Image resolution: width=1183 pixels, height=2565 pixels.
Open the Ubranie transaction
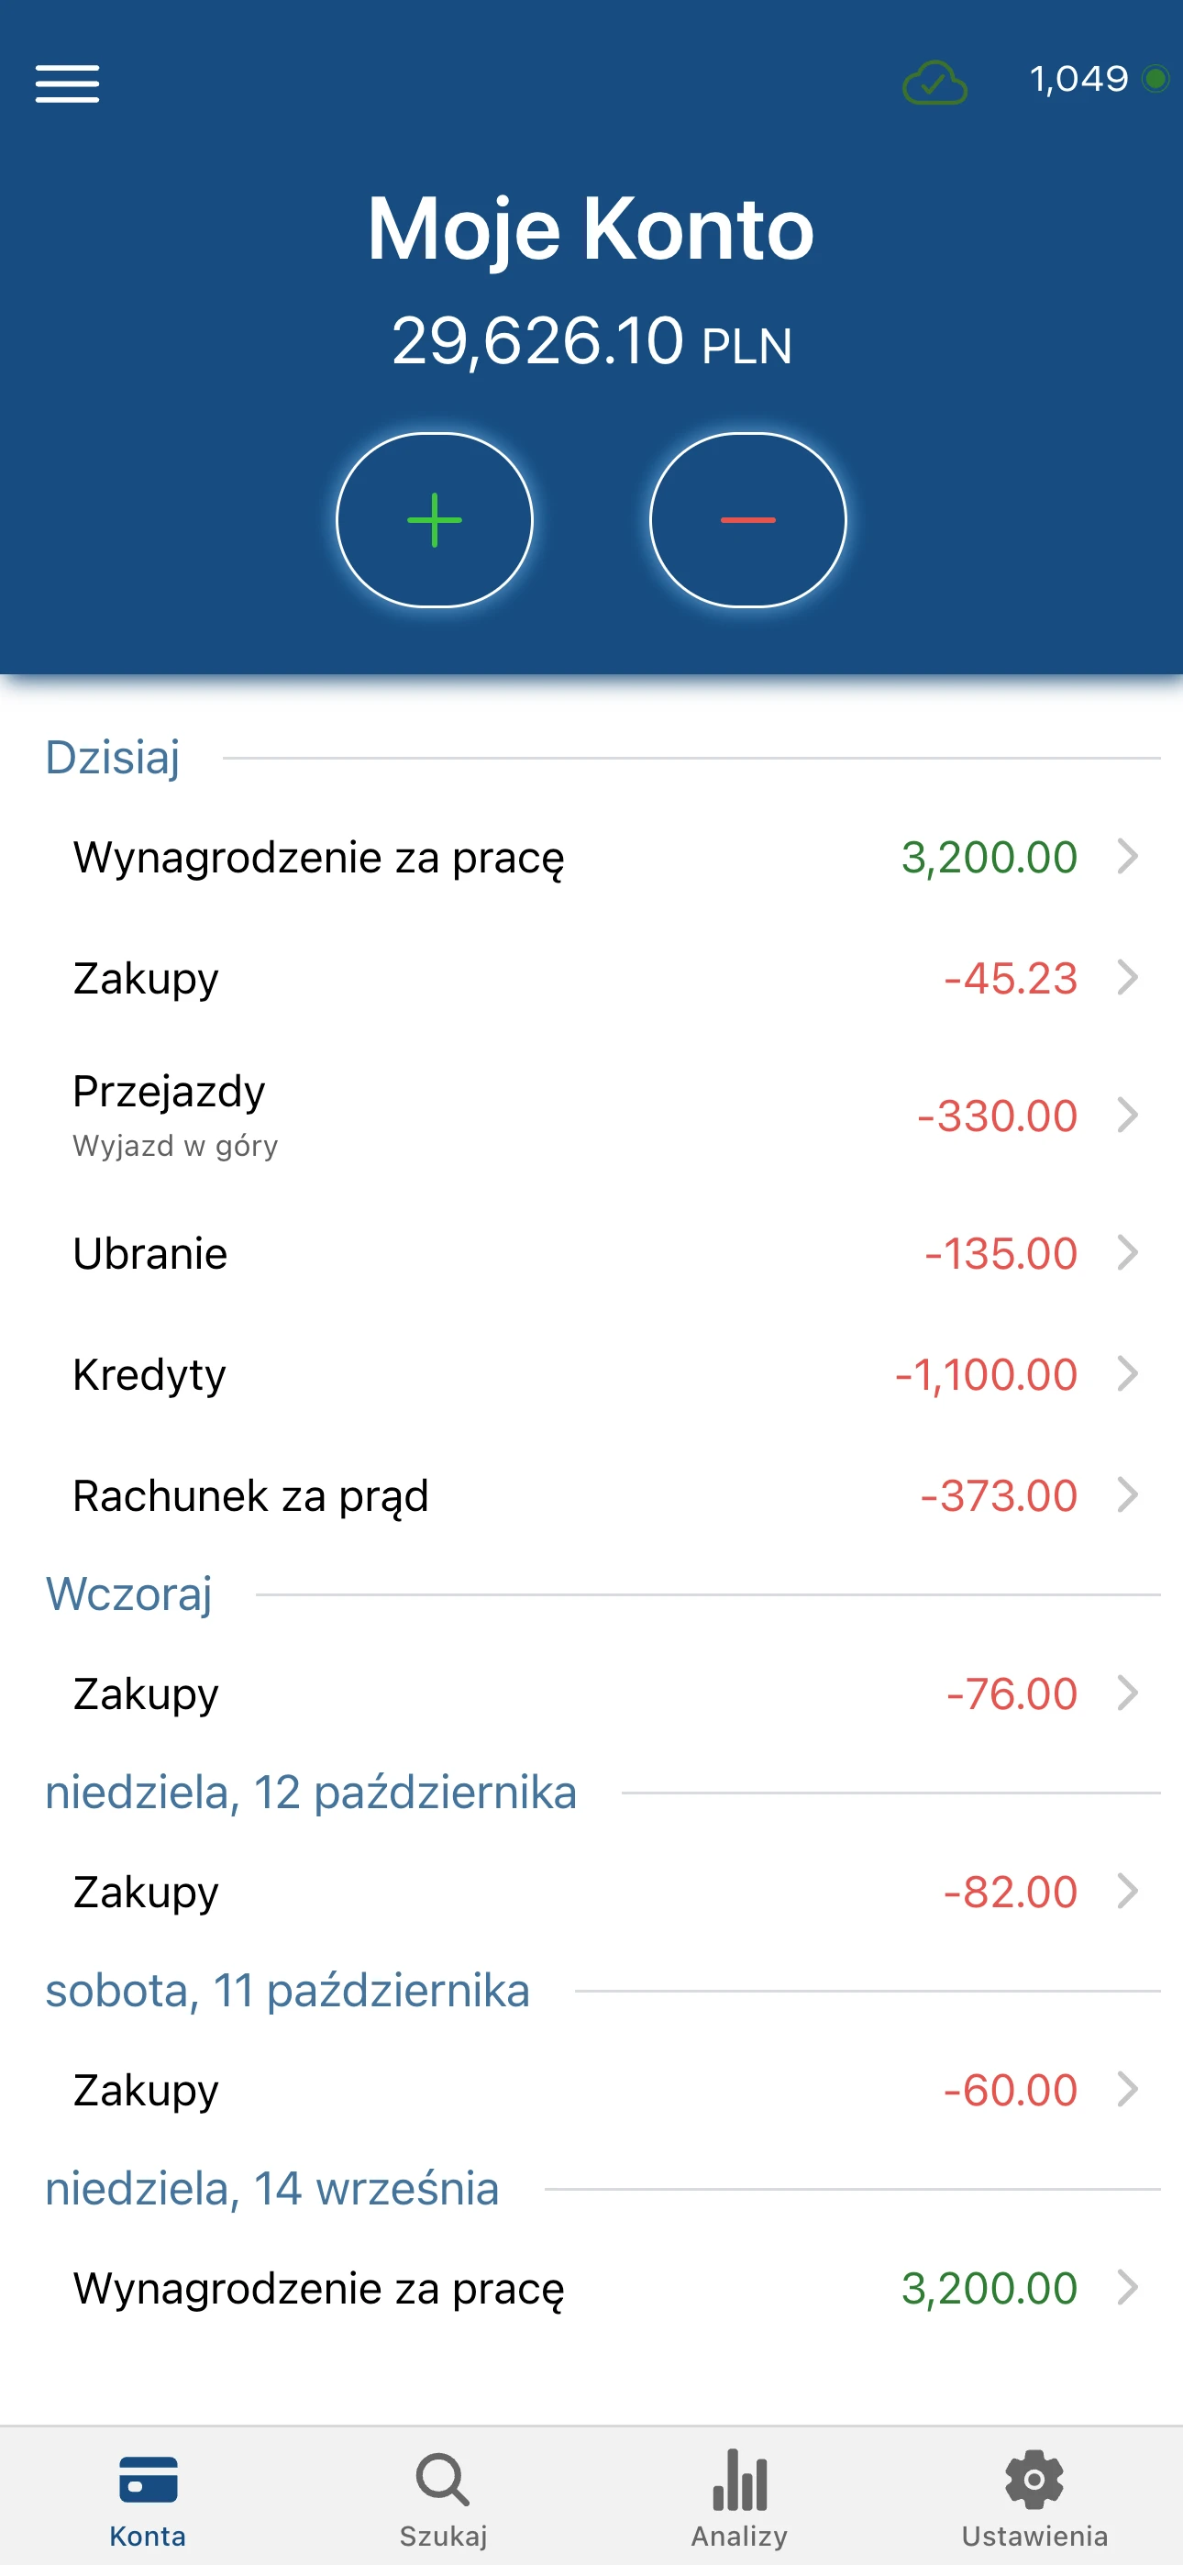click(591, 1254)
